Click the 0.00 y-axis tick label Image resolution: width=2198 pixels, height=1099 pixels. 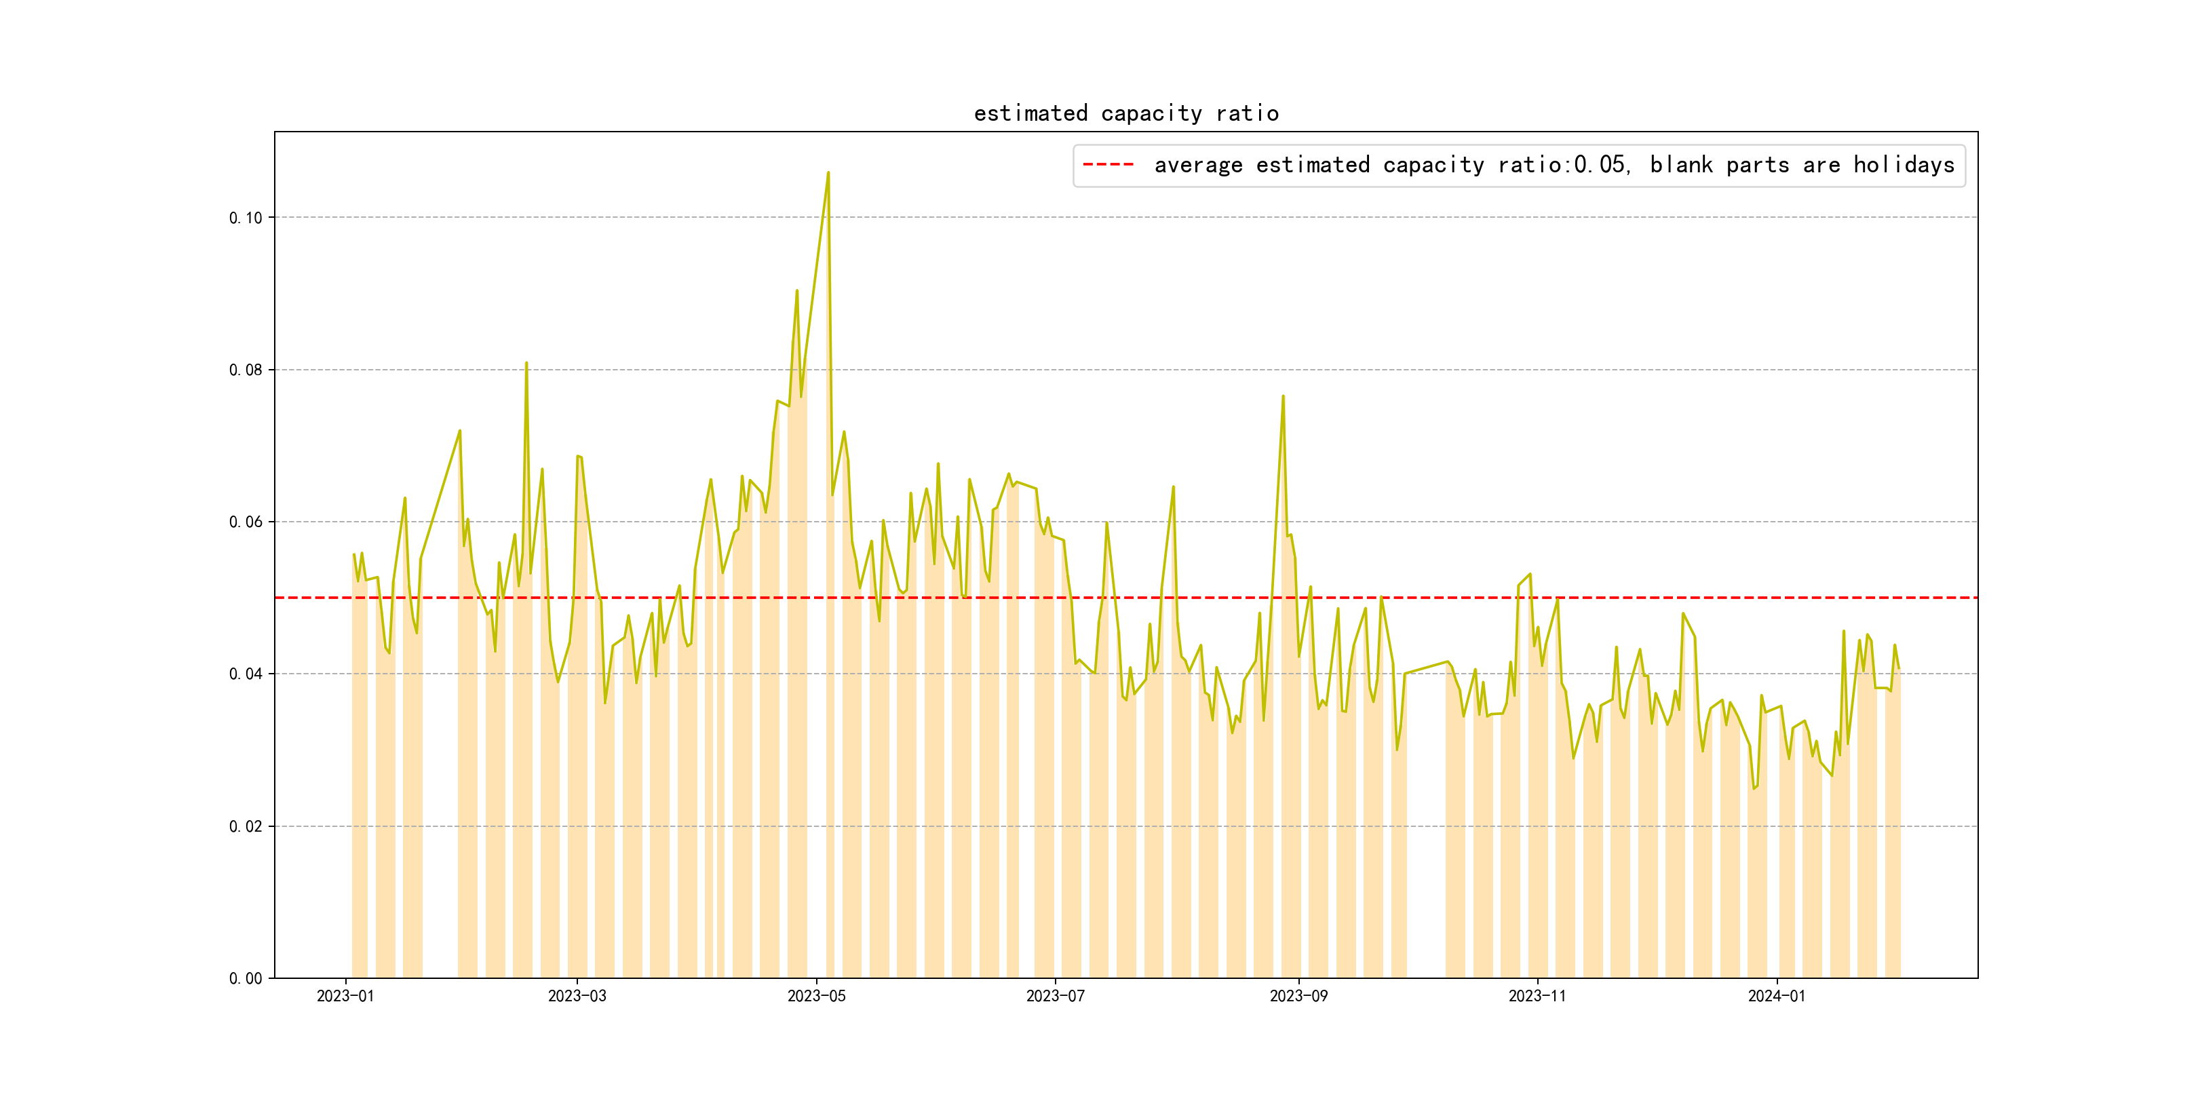245,978
